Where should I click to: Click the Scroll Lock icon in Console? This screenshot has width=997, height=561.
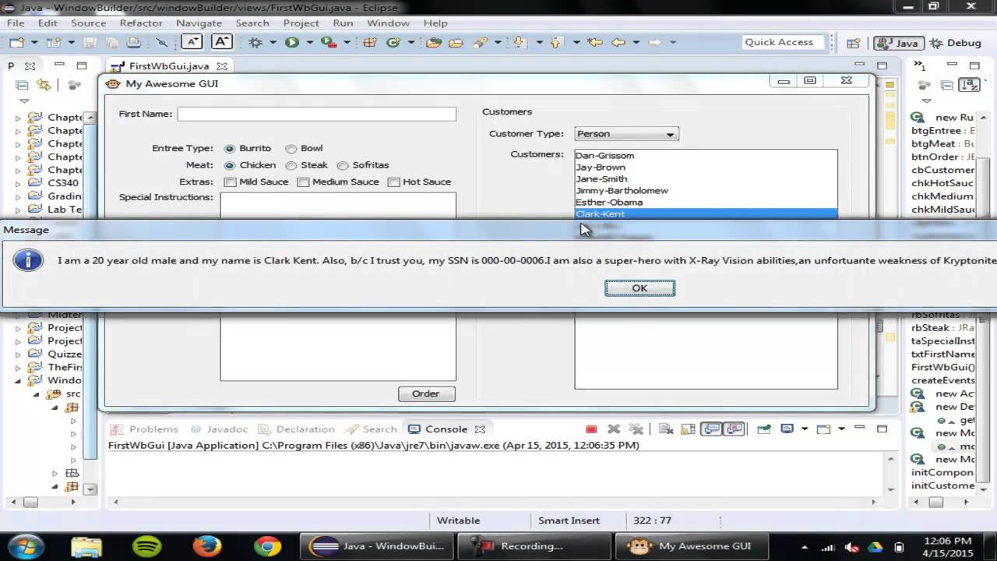(688, 429)
